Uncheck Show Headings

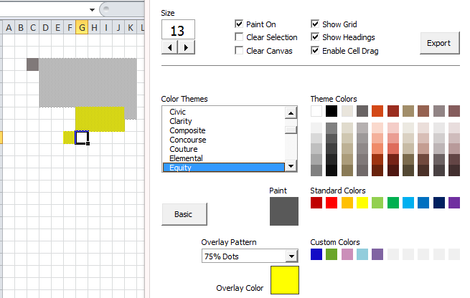click(x=315, y=37)
